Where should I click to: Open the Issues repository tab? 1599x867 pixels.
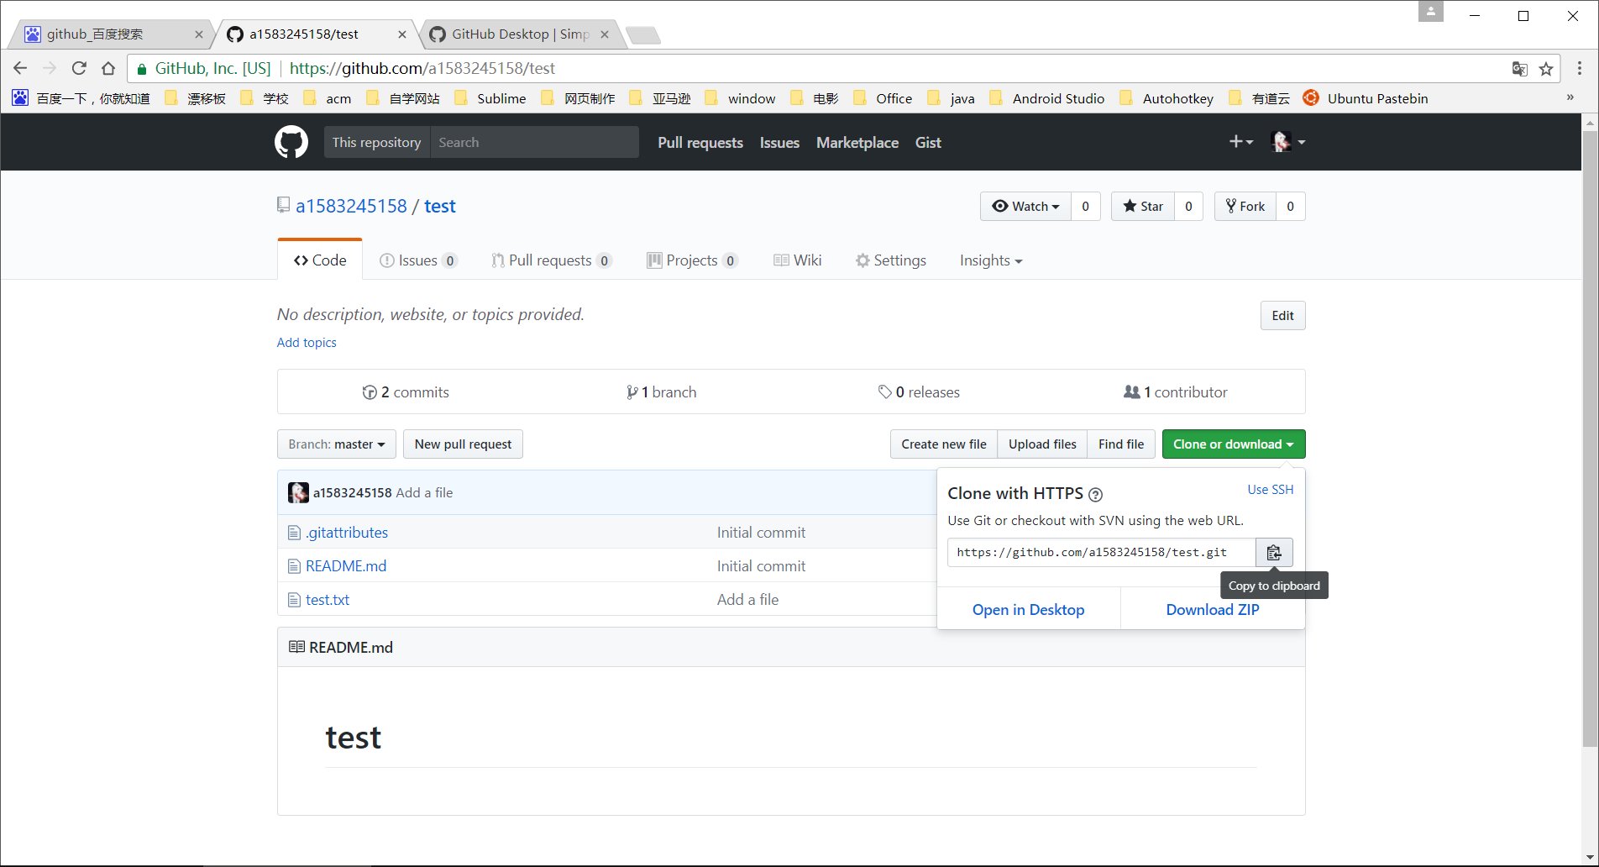pos(418,260)
